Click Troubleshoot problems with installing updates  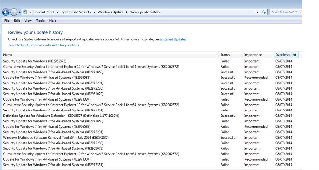tap(43, 45)
